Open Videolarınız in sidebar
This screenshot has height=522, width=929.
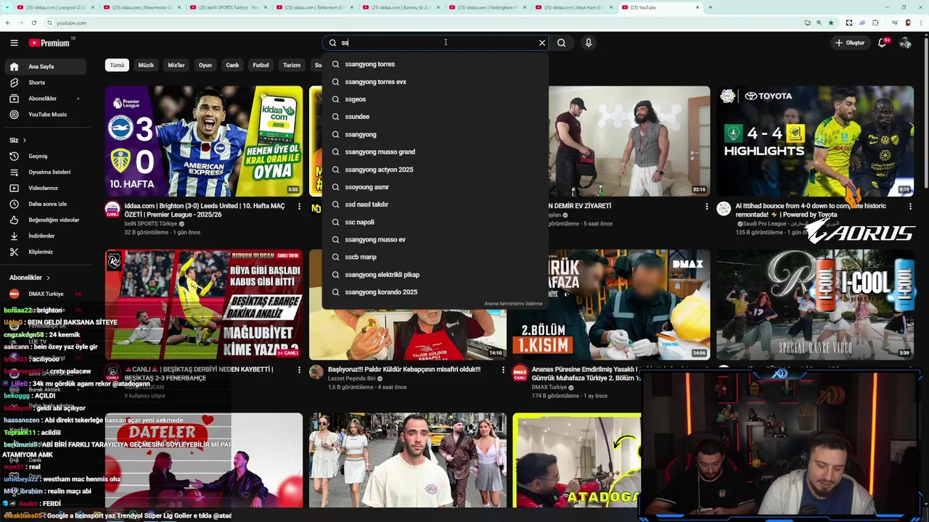pos(45,188)
